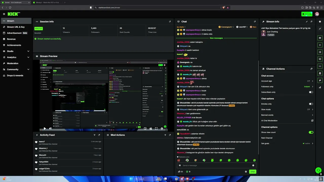Image resolution: width=324 pixels, height=182 pixels.
Task: Open Followers only setting options
Action: (287, 87)
